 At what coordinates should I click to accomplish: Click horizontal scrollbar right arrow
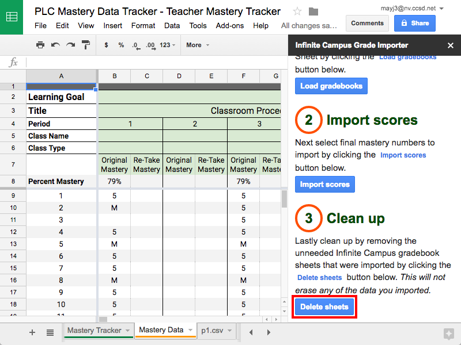click(x=276, y=319)
